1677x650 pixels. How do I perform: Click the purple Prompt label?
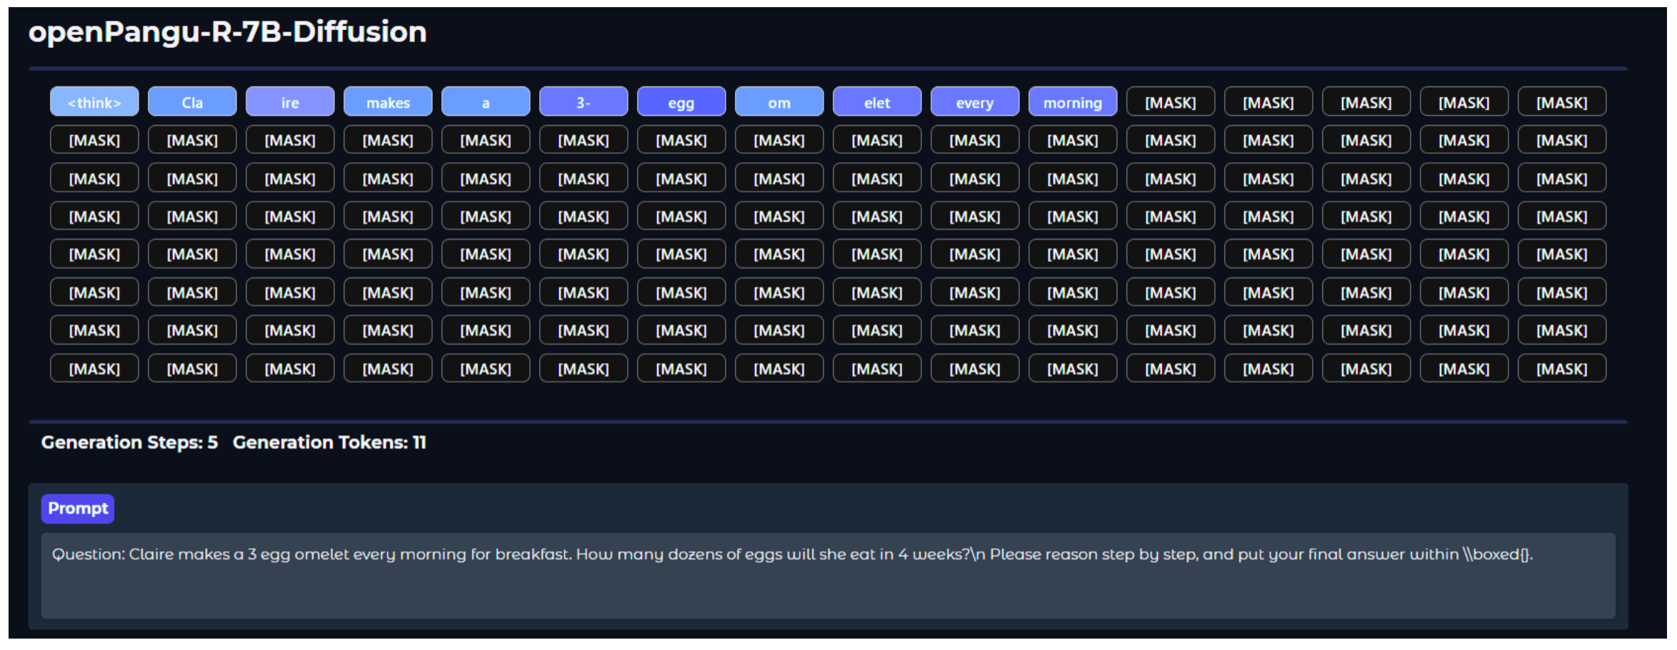78,509
